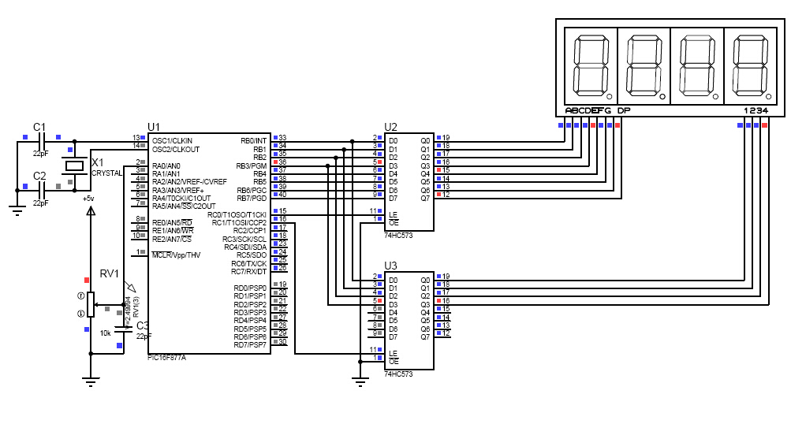The width and height of the screenshot is (791, 435).
Task: Click the D0 input label on U2
Action: 394,140
